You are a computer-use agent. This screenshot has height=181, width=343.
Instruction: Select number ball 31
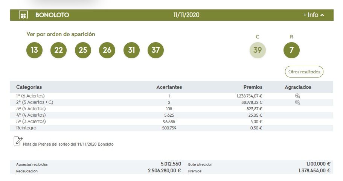tap(131, 50)
